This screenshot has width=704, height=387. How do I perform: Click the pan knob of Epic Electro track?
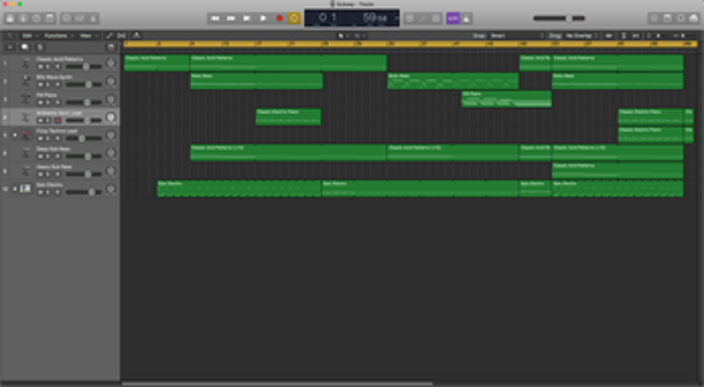[111, 189]
